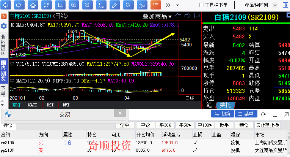Open the calculator tool icon
This screenshot has width=290, height=157.
click(101, 5)
